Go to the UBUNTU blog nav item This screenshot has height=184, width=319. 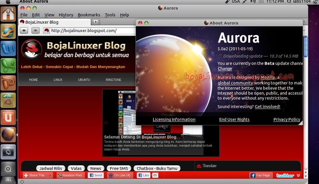pyautogui.click(x=84, y=80)
